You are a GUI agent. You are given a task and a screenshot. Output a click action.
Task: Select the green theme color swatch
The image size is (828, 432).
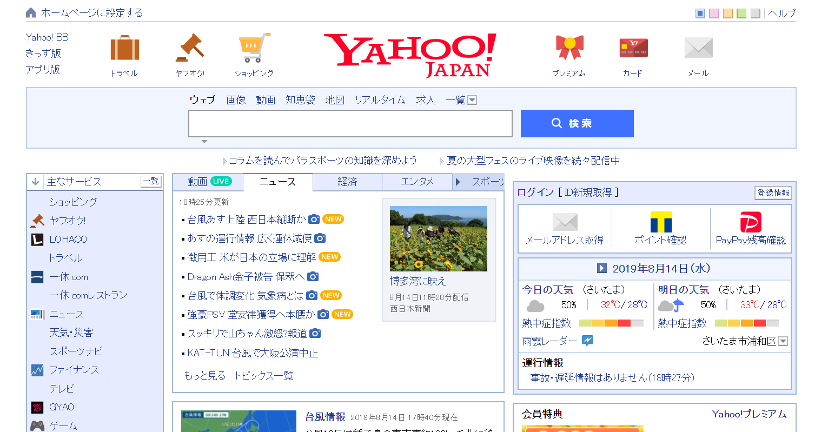741,13
